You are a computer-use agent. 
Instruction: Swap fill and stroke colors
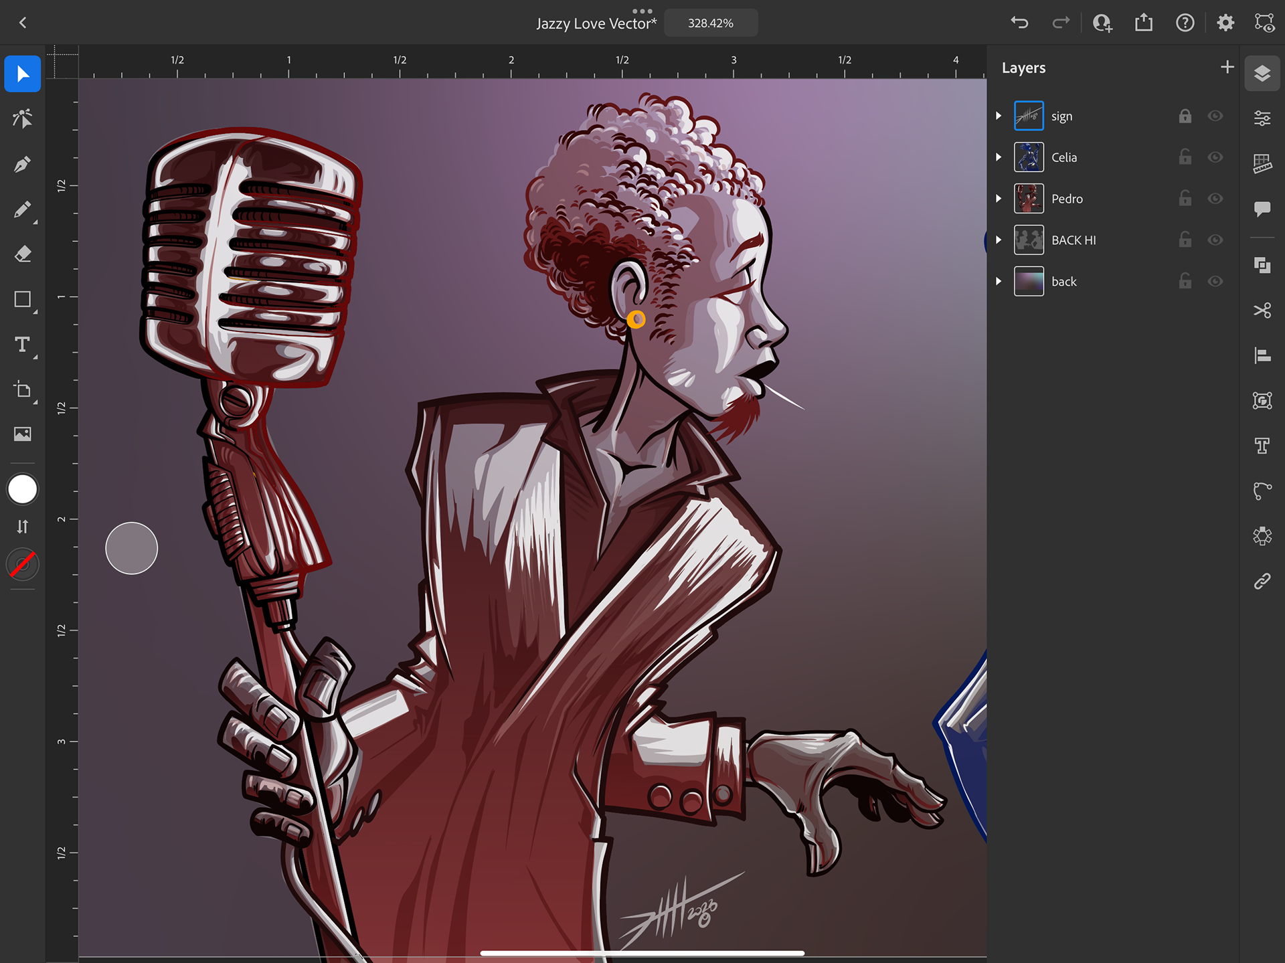[23, 527]
